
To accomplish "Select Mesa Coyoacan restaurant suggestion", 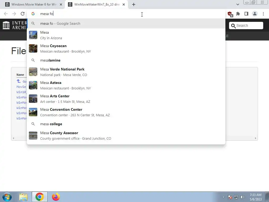I will (126, 48).
